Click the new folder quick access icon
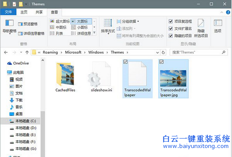The width and height of the screenshot is (232, 157). click(21, 4)
